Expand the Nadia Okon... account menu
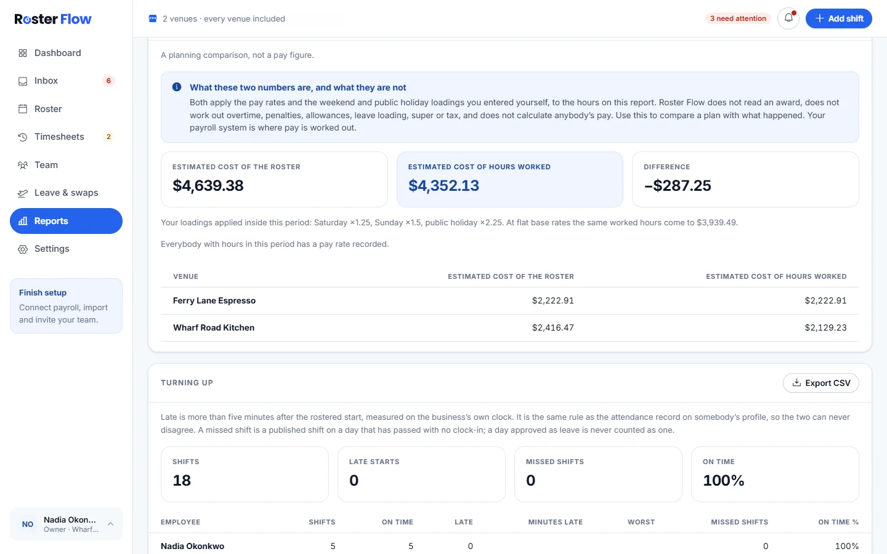The image size is (887, 554). (66, 524)
